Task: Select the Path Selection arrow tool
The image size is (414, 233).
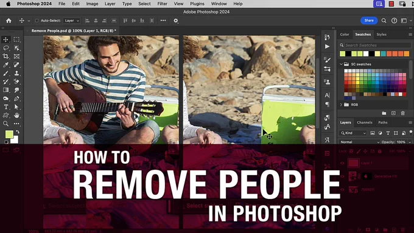Action: click(16, 107)
